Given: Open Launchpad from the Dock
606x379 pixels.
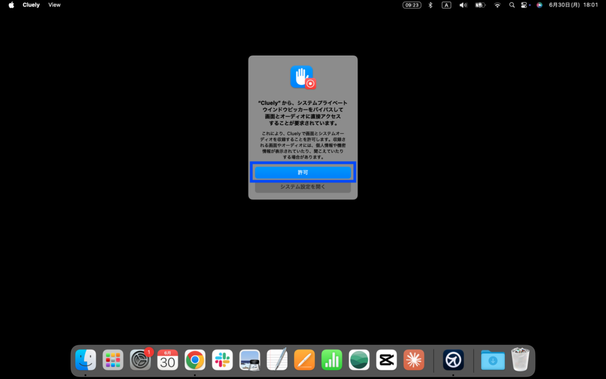Looking at the screenshot, I should point(113,360).
